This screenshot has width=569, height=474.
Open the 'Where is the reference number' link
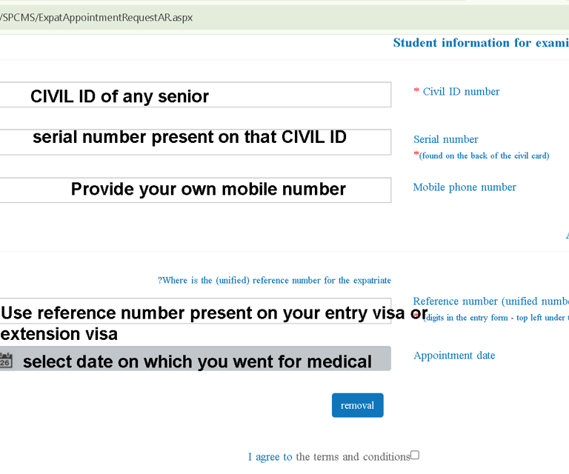click(x=274, y=281)
